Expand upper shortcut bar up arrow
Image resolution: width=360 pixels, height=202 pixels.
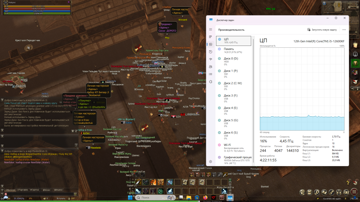coord(133,180)
